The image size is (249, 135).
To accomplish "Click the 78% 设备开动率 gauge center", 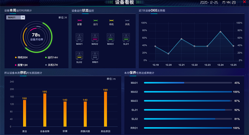I will [x=37, y=37].
